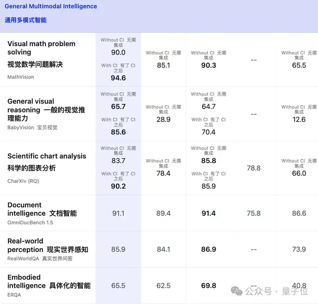The image size is (318, 304).
Task: Click the 64.7 Without CI score
Action: (x=209, y=107)
